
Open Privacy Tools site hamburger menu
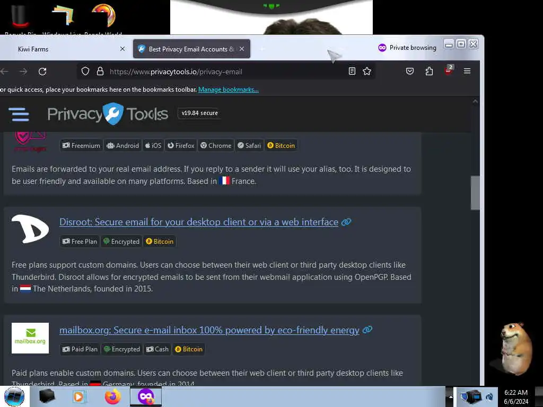[x=19, y=114]
